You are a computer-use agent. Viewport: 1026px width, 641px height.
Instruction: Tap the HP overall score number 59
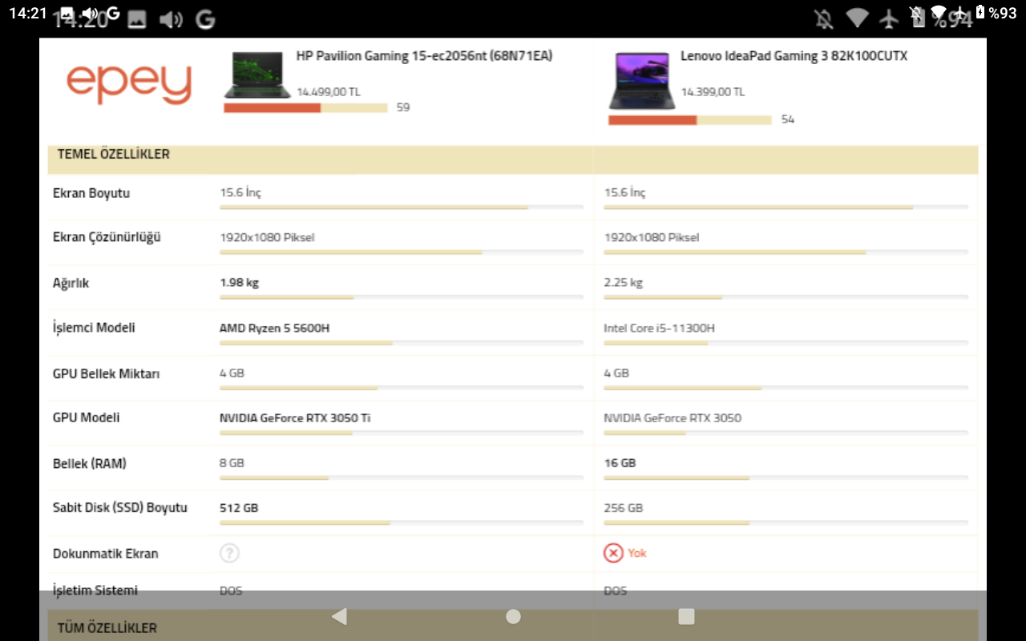tap(403, 107)
